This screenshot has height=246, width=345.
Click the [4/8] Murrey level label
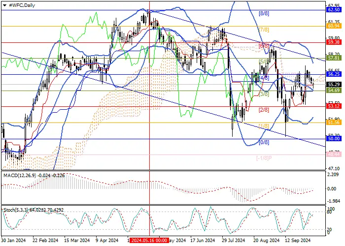[264, 78]
